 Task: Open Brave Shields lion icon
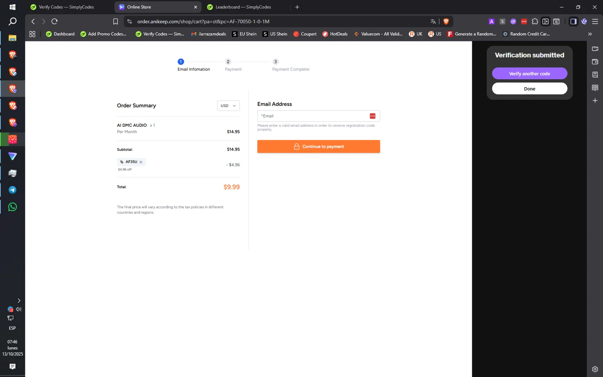(446, 21)
